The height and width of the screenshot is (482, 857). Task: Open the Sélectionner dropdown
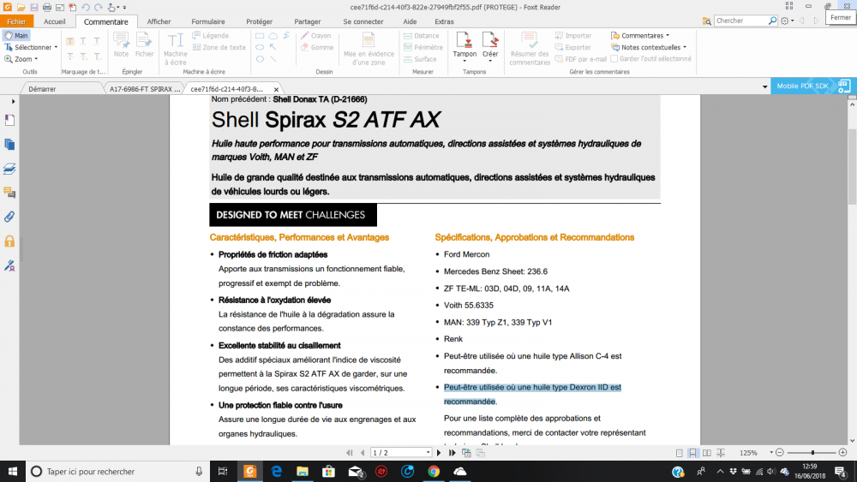[56, 47]
